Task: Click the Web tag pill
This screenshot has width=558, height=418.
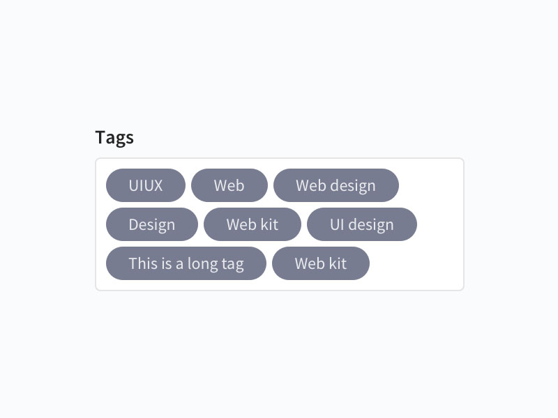Action: [229, 185]
